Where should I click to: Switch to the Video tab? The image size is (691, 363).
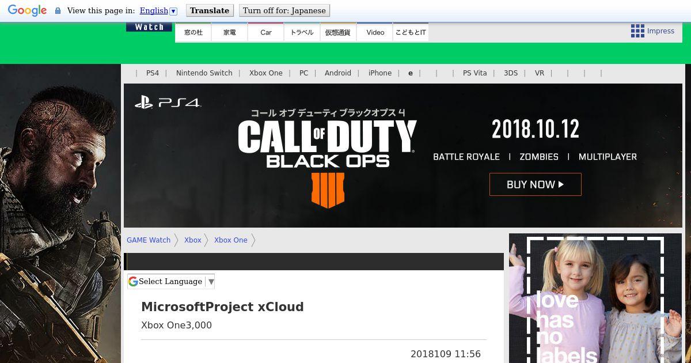tap(375, 32)
